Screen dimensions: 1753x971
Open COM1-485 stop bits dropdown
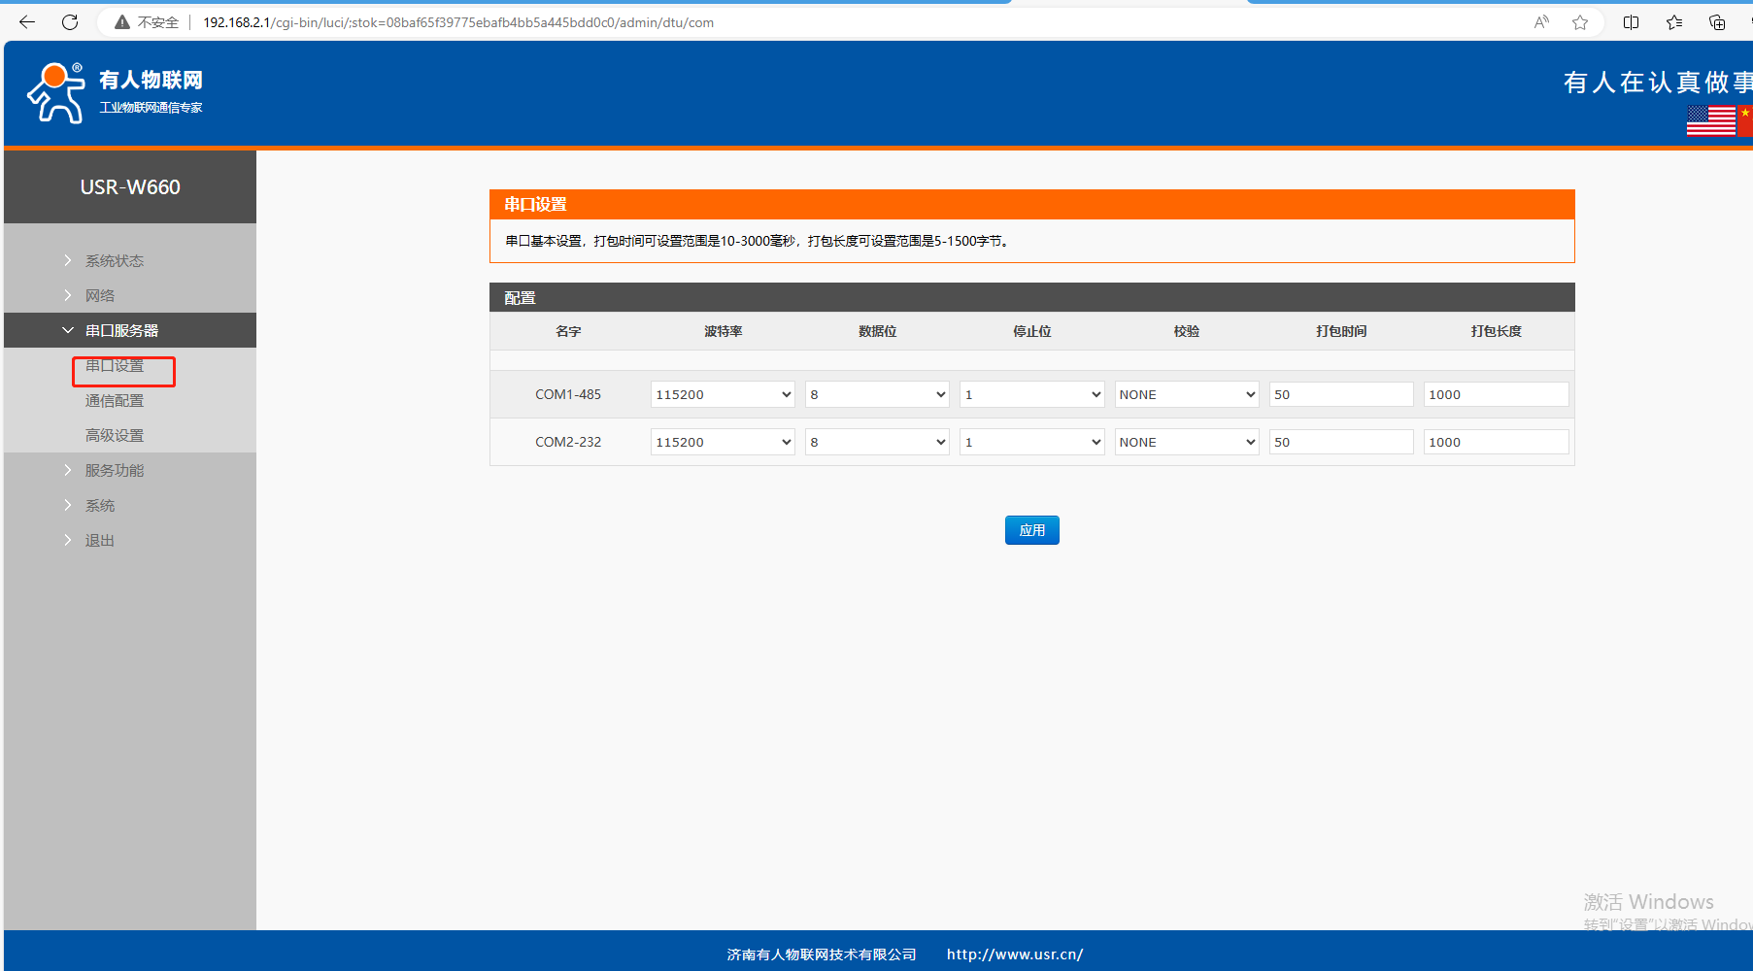pyautogui.click(x=1031, y=394)
